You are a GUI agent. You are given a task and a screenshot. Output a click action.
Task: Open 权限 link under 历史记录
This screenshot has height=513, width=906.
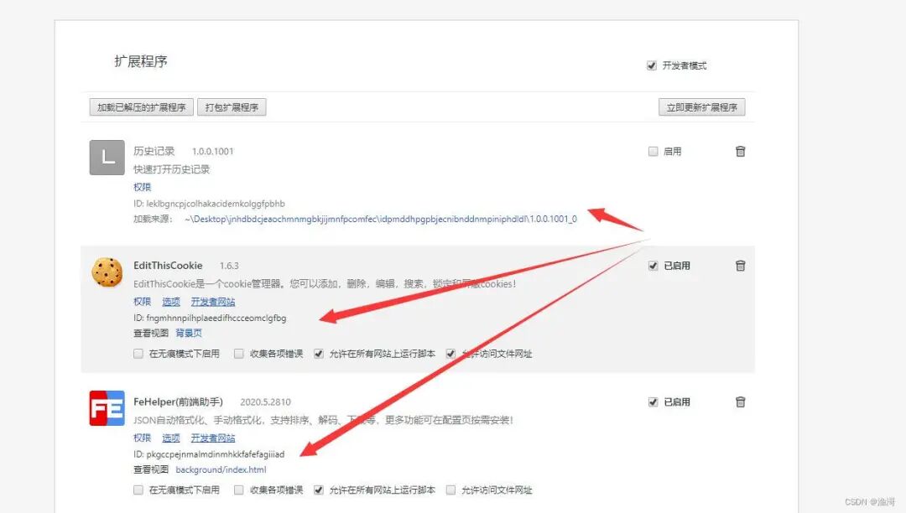(142, 187)
